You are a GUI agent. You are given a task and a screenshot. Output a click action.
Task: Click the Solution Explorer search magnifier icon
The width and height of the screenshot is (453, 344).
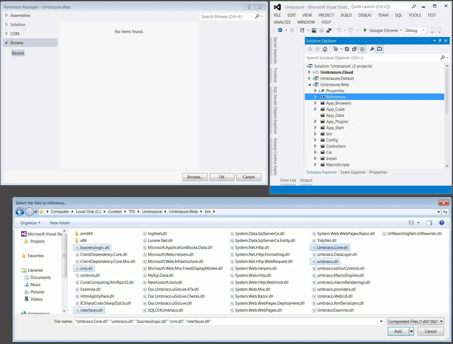coord(443,58)
